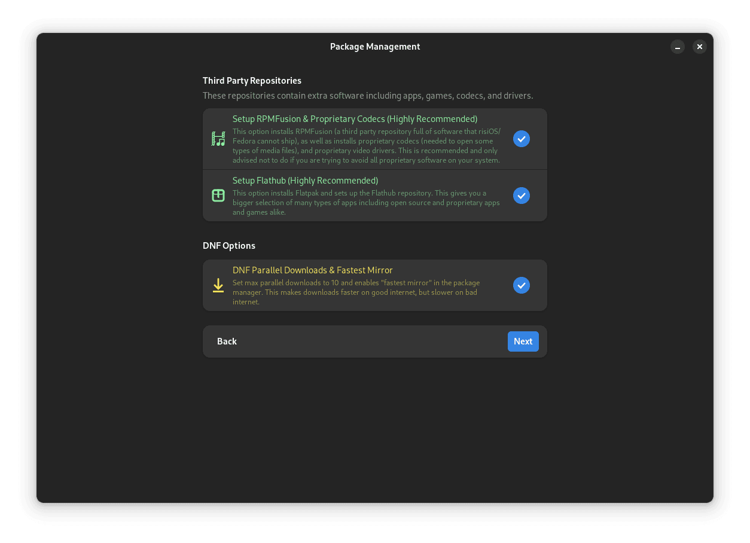Click the repositories subtitle about extra software

pyautogui.click(x=367, y=96)
